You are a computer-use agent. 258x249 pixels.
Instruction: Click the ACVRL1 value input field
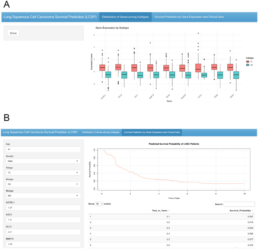pos(43,208)
